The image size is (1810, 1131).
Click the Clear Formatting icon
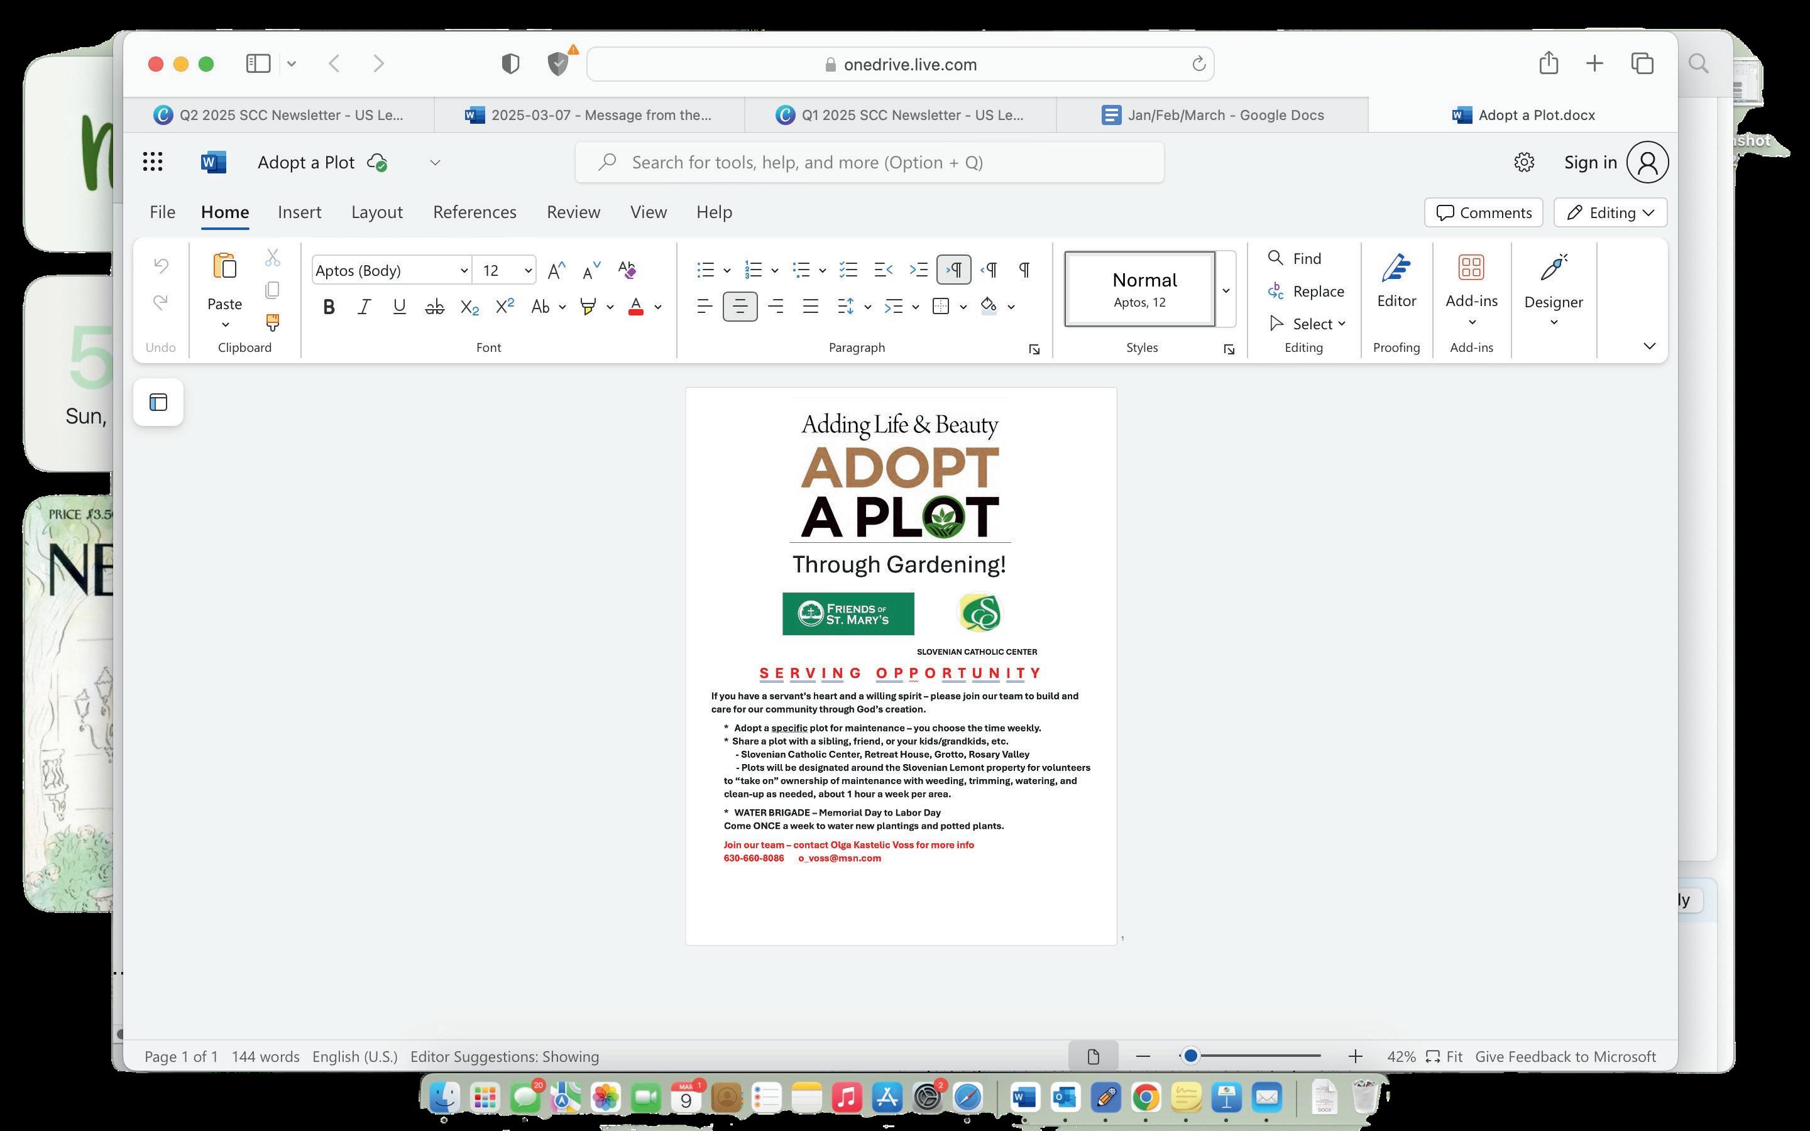click(x=627, y=270)
